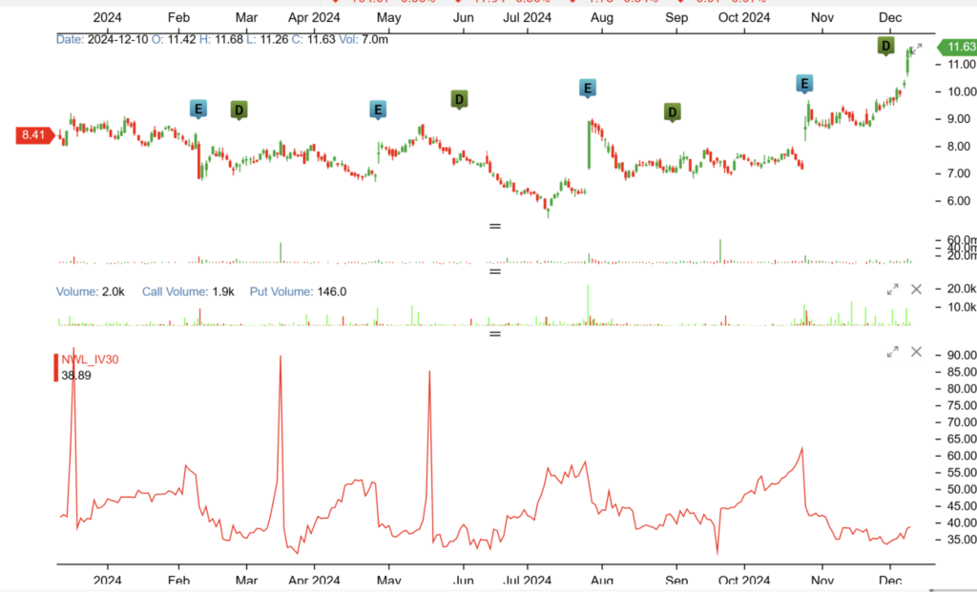Open the early February earnings marker
The width and height of the screenshot is (977, 592).
(198, 109)
